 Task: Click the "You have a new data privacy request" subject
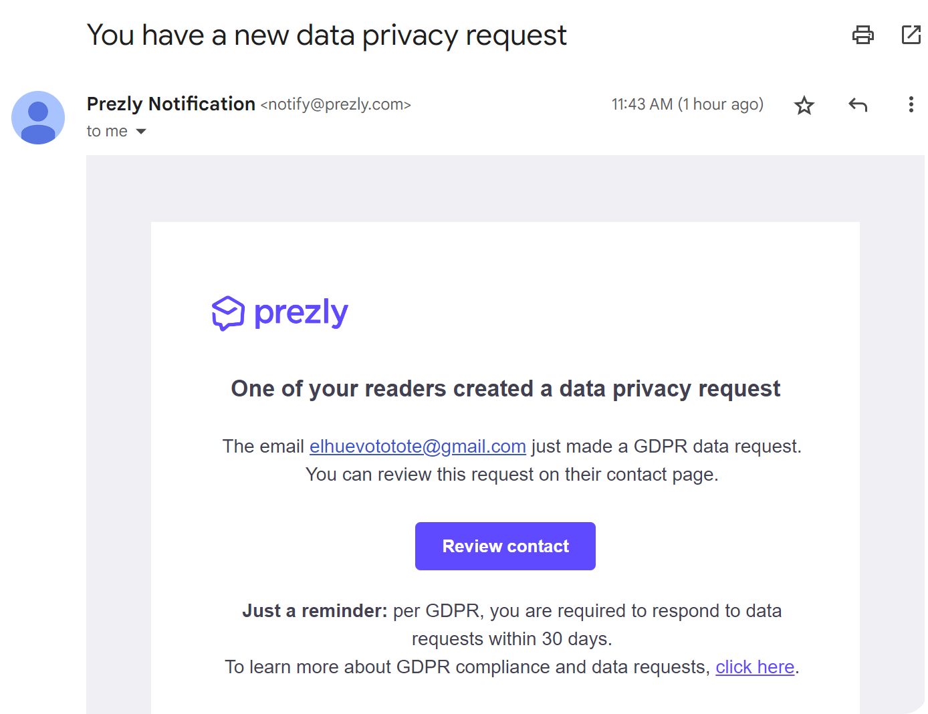[326, 35]
